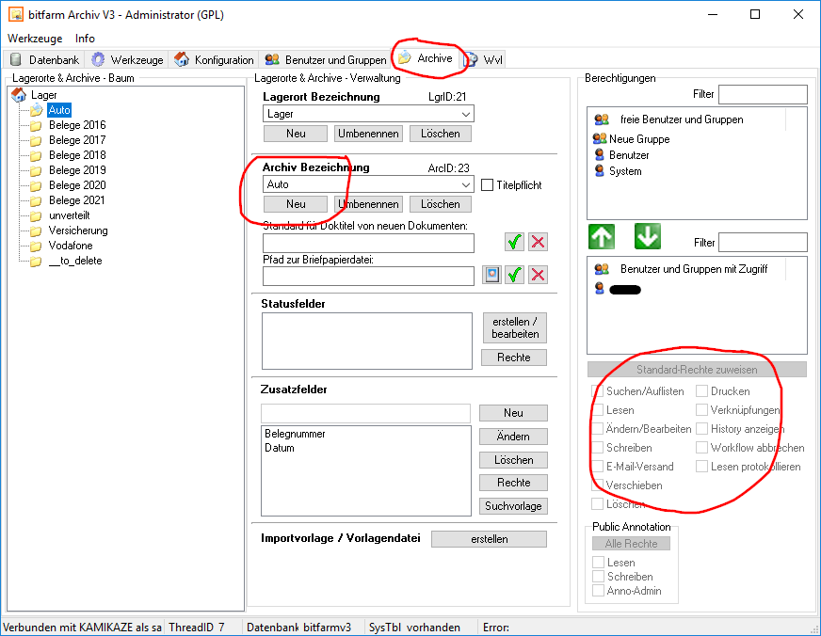Image resolution: width=821 pixels, height=636 pixels.
Task: Click the Belege 2016 folder icon
Action: point(36,125)
